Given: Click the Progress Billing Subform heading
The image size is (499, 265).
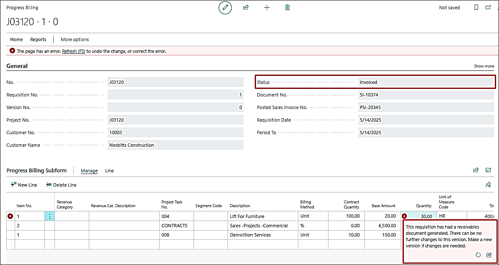Looking at the screenshot, I should (36, 170).
